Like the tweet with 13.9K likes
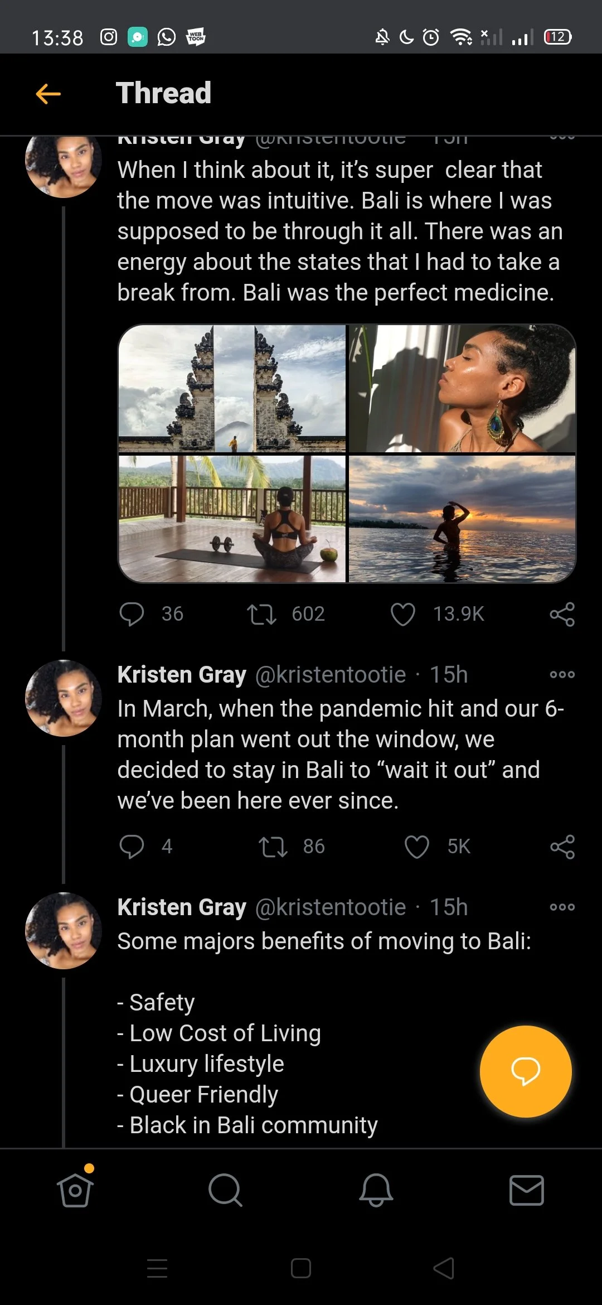 pos(403,614)
